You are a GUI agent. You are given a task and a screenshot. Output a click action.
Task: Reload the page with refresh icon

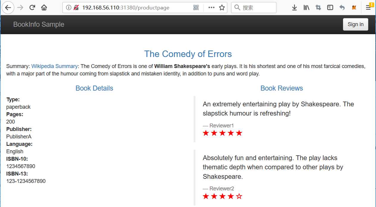tap(32, 7)
